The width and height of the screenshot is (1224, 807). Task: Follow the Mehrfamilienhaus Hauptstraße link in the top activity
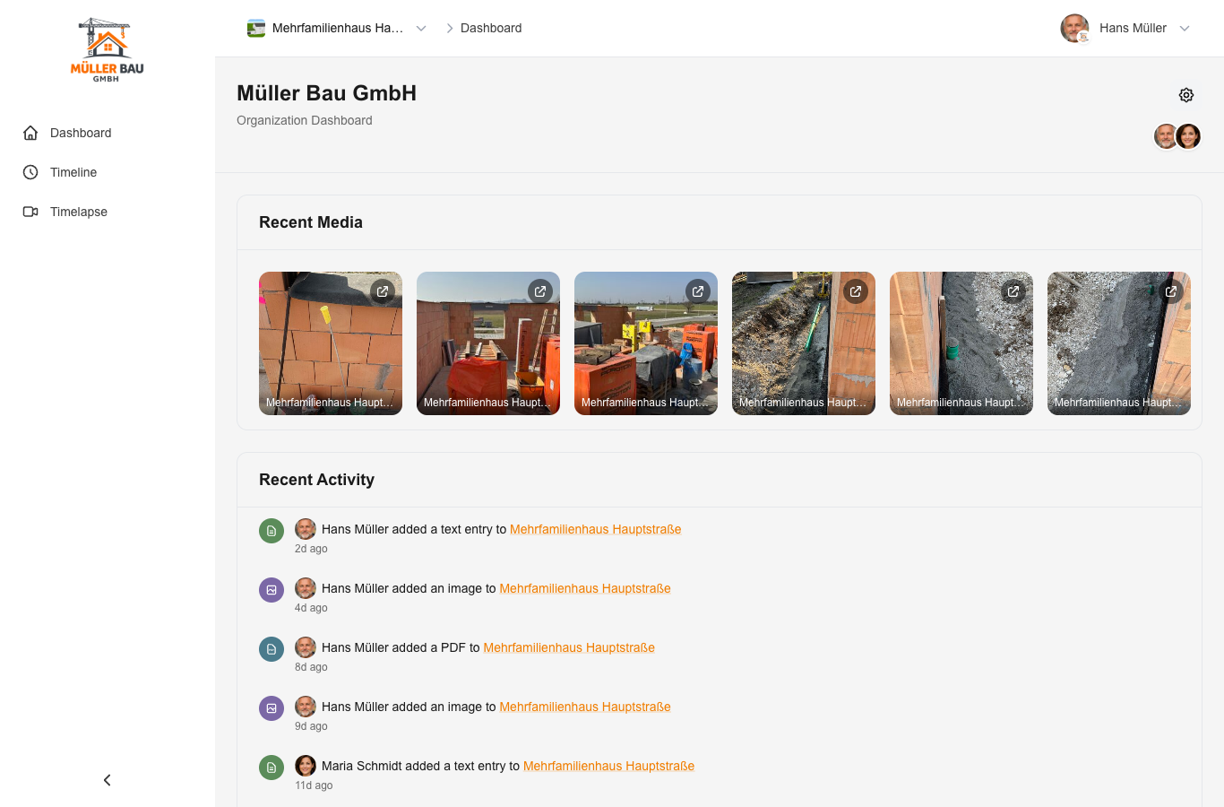(595, 529)
